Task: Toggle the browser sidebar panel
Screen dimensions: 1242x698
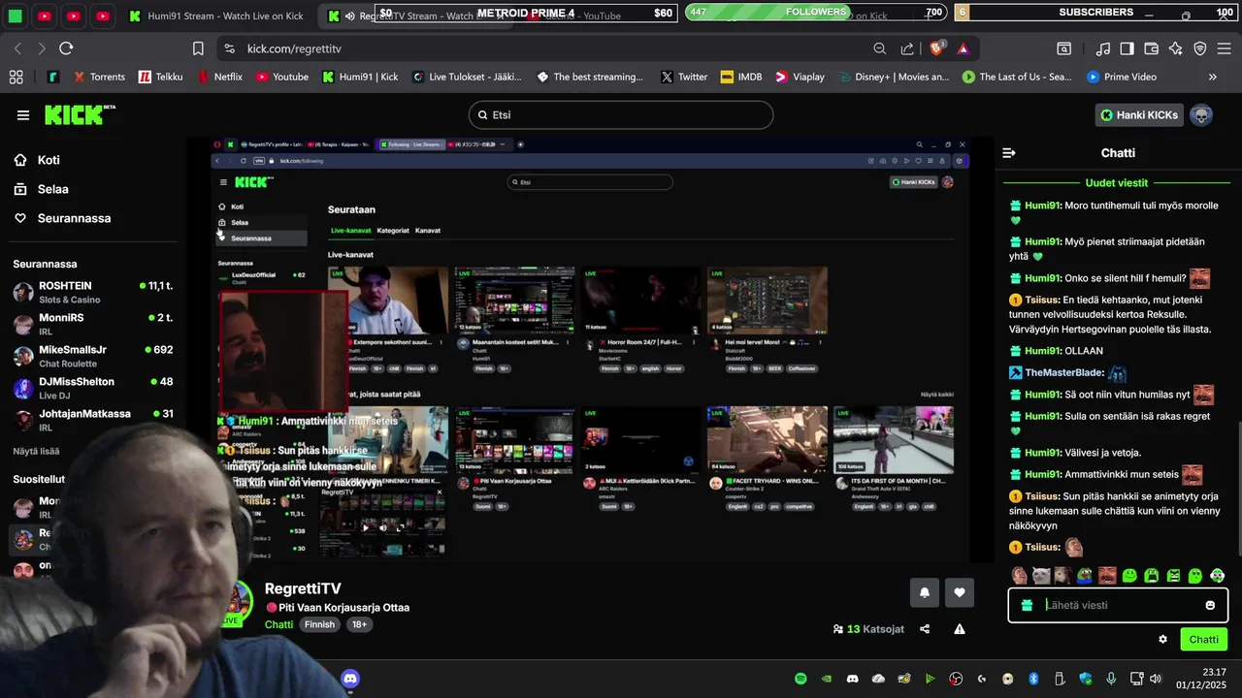Action: [x=1128, y=48]
